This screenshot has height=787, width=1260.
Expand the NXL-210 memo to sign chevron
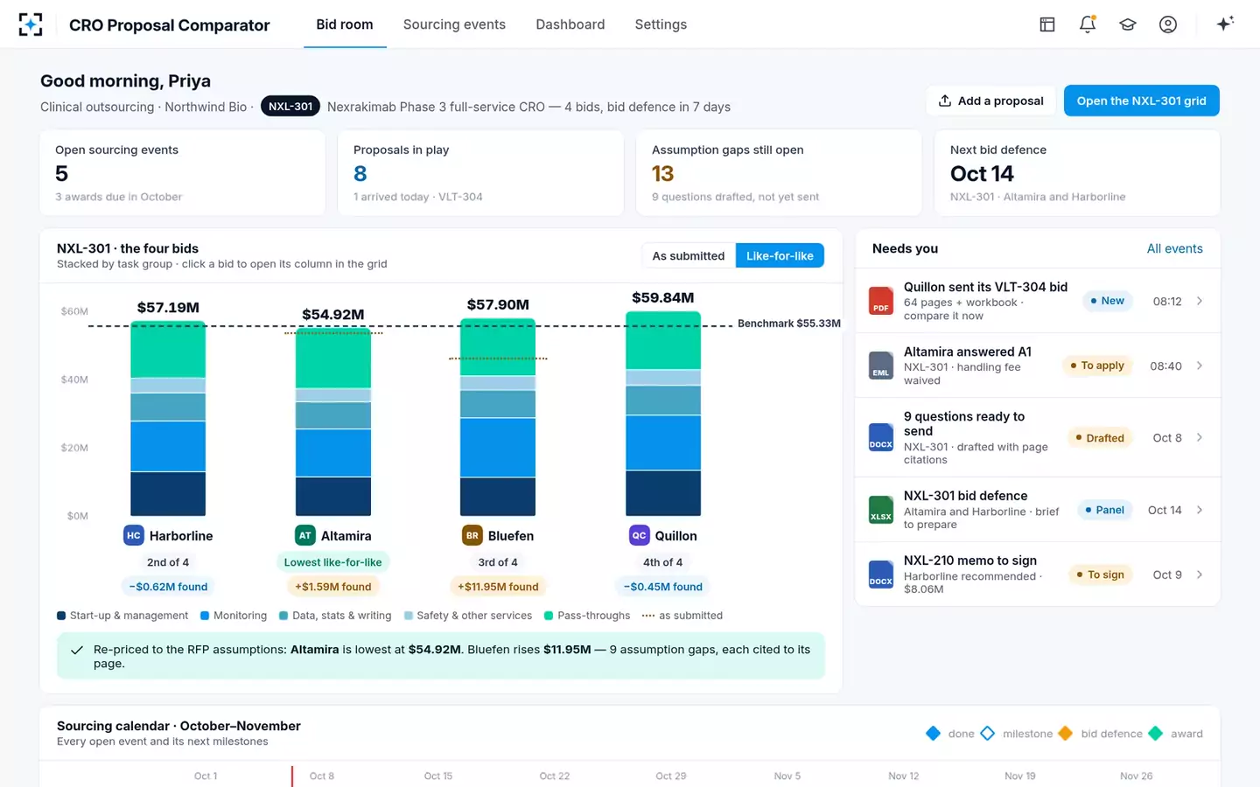pos(1200,575)
